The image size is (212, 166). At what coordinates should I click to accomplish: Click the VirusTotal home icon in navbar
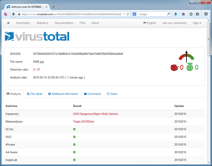(8, 23)
